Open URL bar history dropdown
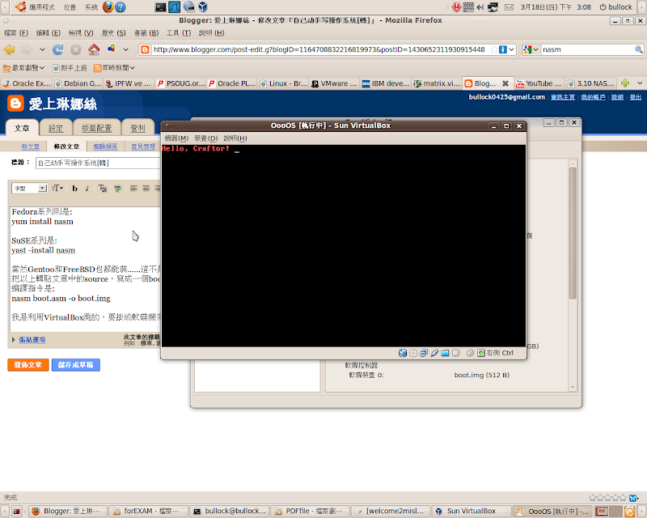This screenshot has width=647, height=518. 511,49
